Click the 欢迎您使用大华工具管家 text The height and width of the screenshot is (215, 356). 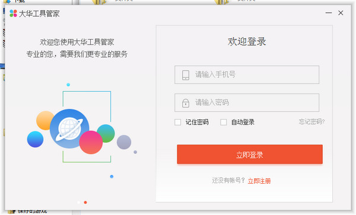click(77, 42)
